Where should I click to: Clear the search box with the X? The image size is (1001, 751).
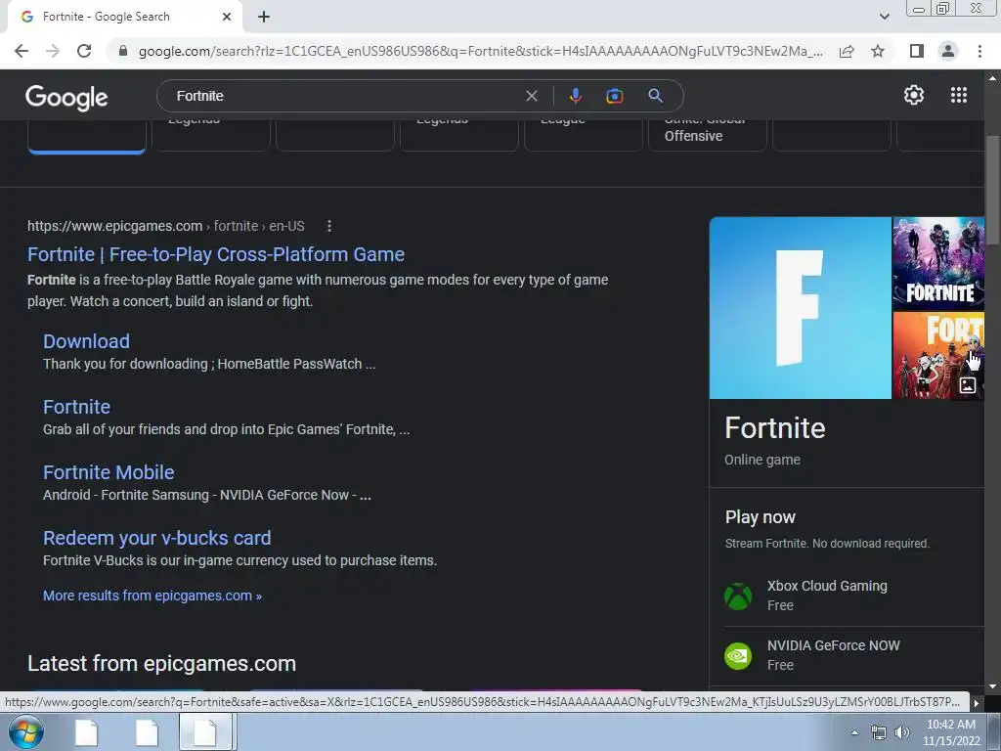[x=531, y=96]
